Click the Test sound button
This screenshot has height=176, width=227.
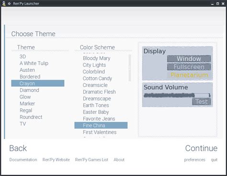pyautogui.click(x=202, y=102)
